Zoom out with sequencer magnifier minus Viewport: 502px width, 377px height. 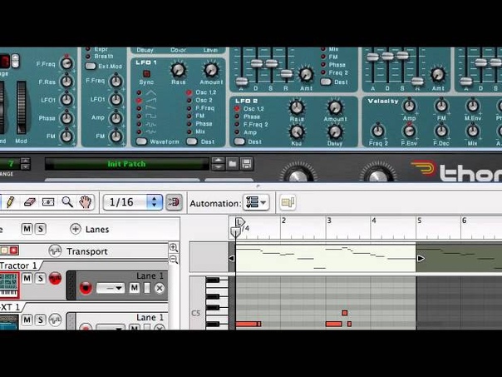click(x=174, y=259)
